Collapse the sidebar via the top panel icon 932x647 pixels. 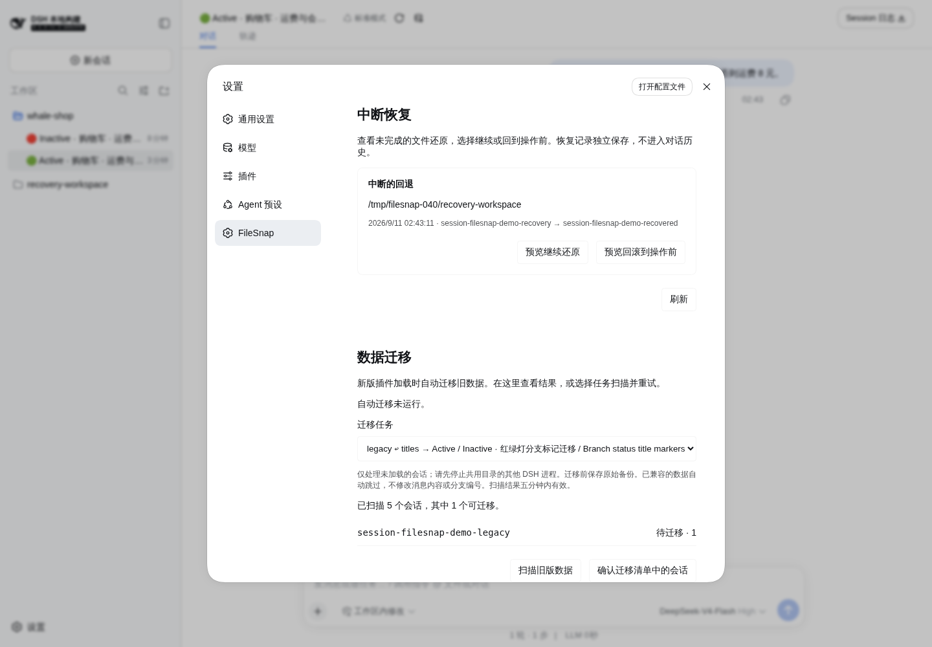[x=164, y=23]
